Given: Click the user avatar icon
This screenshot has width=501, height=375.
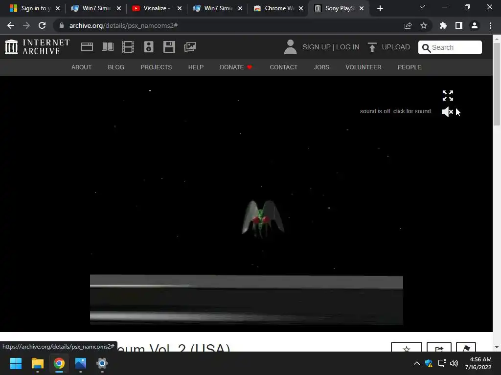Looking at the screenshot, I should [x=290, y=47].
